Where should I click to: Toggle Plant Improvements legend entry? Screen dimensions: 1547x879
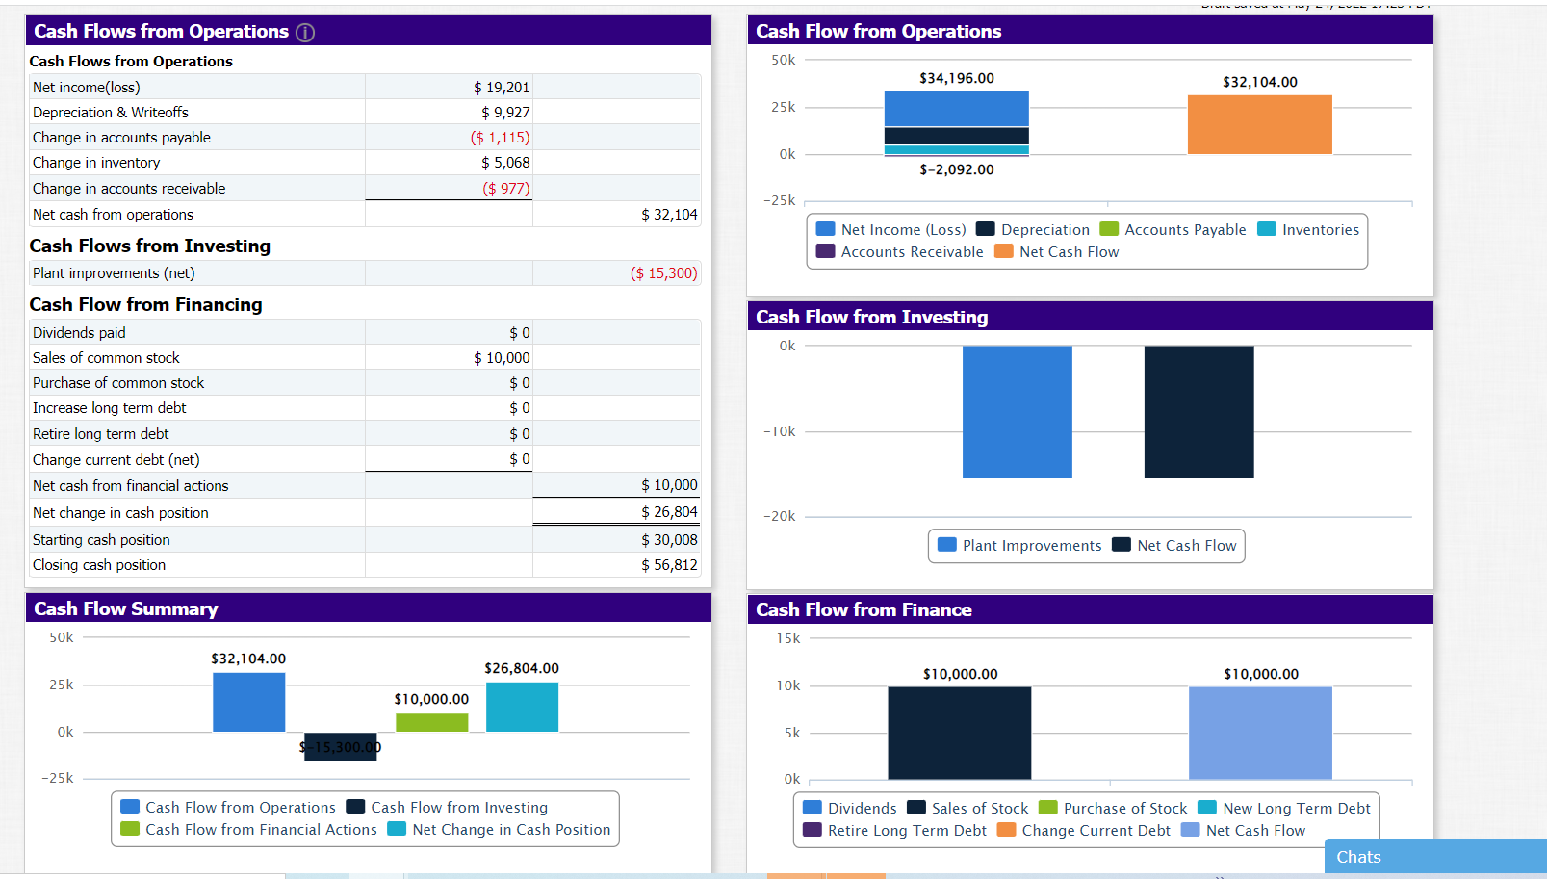[x=1019, y=545]
